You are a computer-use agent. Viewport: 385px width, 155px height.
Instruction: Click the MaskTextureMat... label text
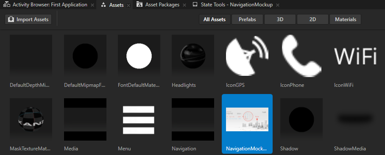pyautogui.click(x=30, y=149)
